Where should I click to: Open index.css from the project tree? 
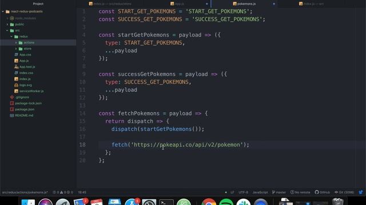coord(26,73)
